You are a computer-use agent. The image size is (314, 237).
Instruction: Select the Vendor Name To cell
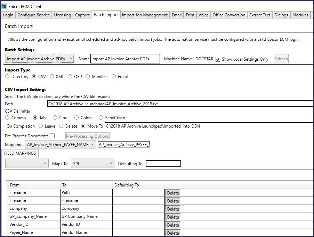(87, 233)
